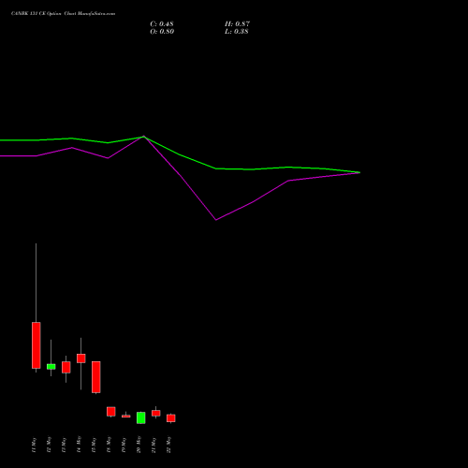This screenshot has width=468, height=468.
Task: Click the red candlestick for 15 May
Action: click(96, 377)
